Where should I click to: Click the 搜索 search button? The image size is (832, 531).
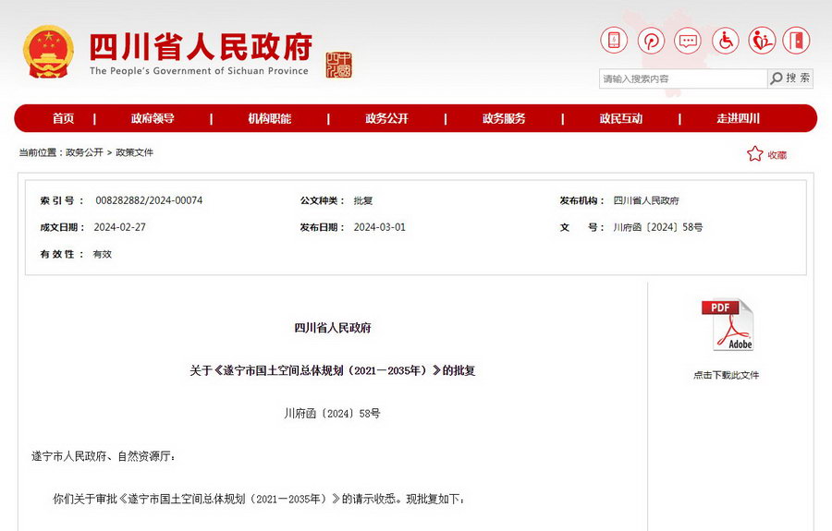(x=790, y=78)
